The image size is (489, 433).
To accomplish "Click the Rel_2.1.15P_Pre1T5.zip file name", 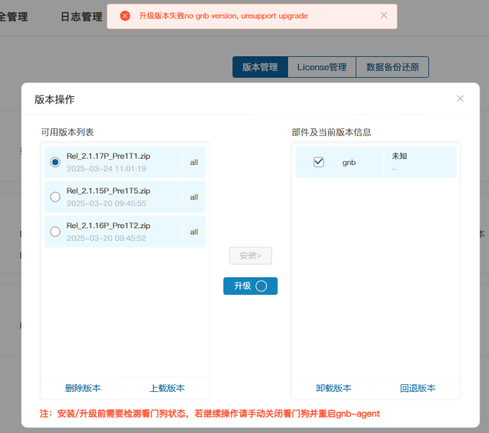I will (x=108, y=191).
